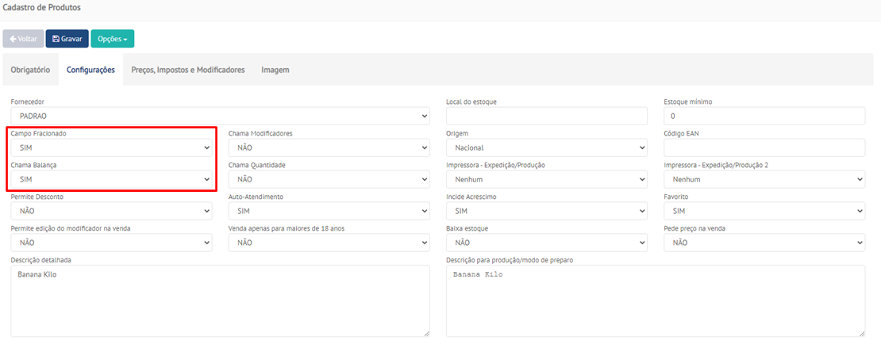The width and height of the screenshot is (881, 344).
Task: Expand the Auto-Atendimento dropdown
Action: coord(329,212)
